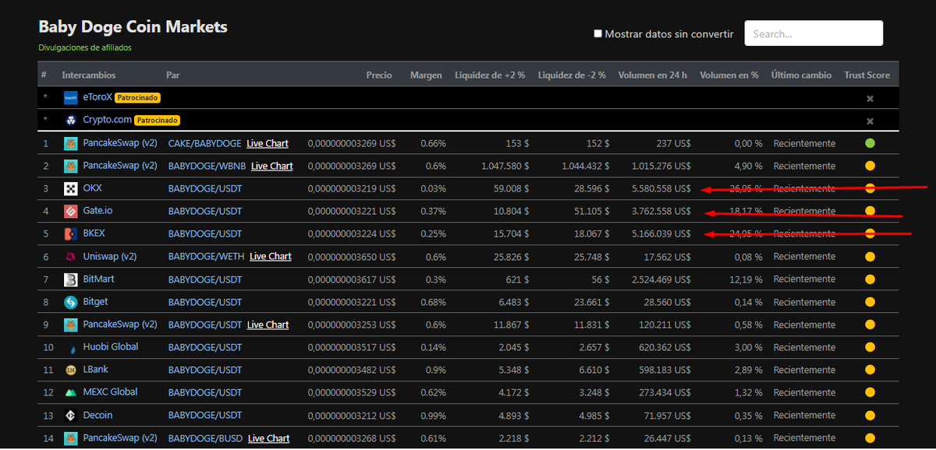Click the LBank exchange logo icon
936x450 pixels.
point(71,370)
